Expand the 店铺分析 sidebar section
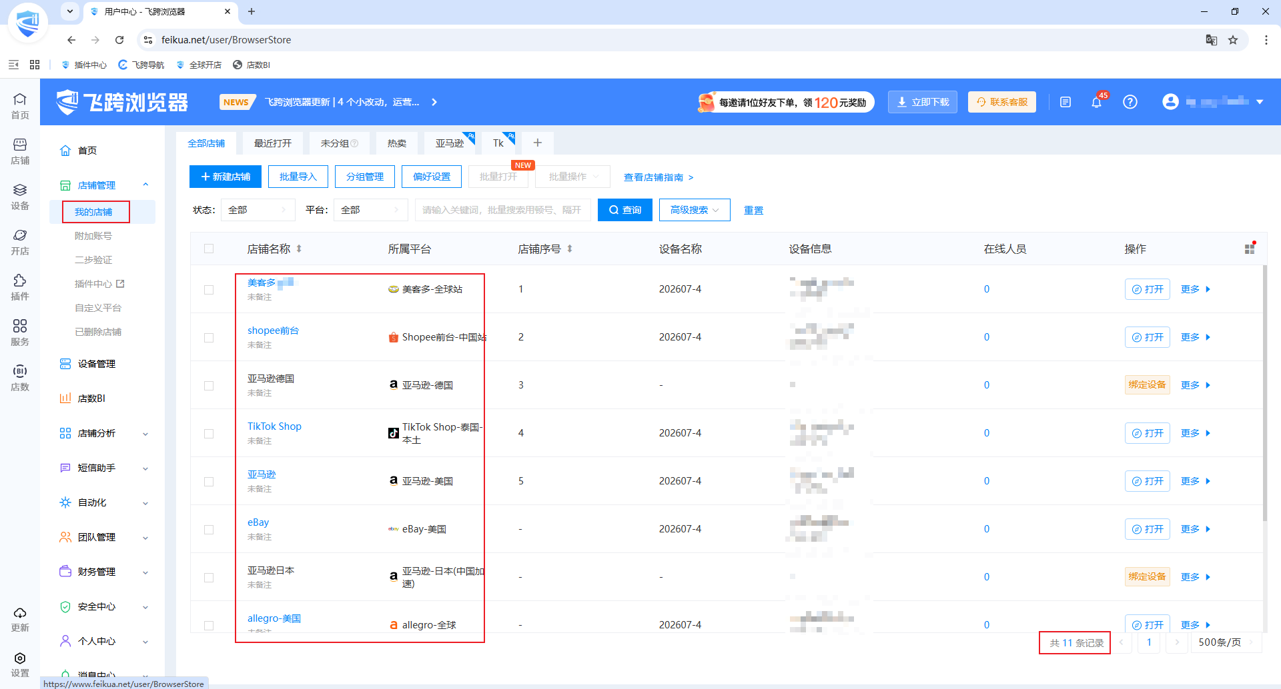Screen dimensions: 1281x689 [x=145, y=434]
